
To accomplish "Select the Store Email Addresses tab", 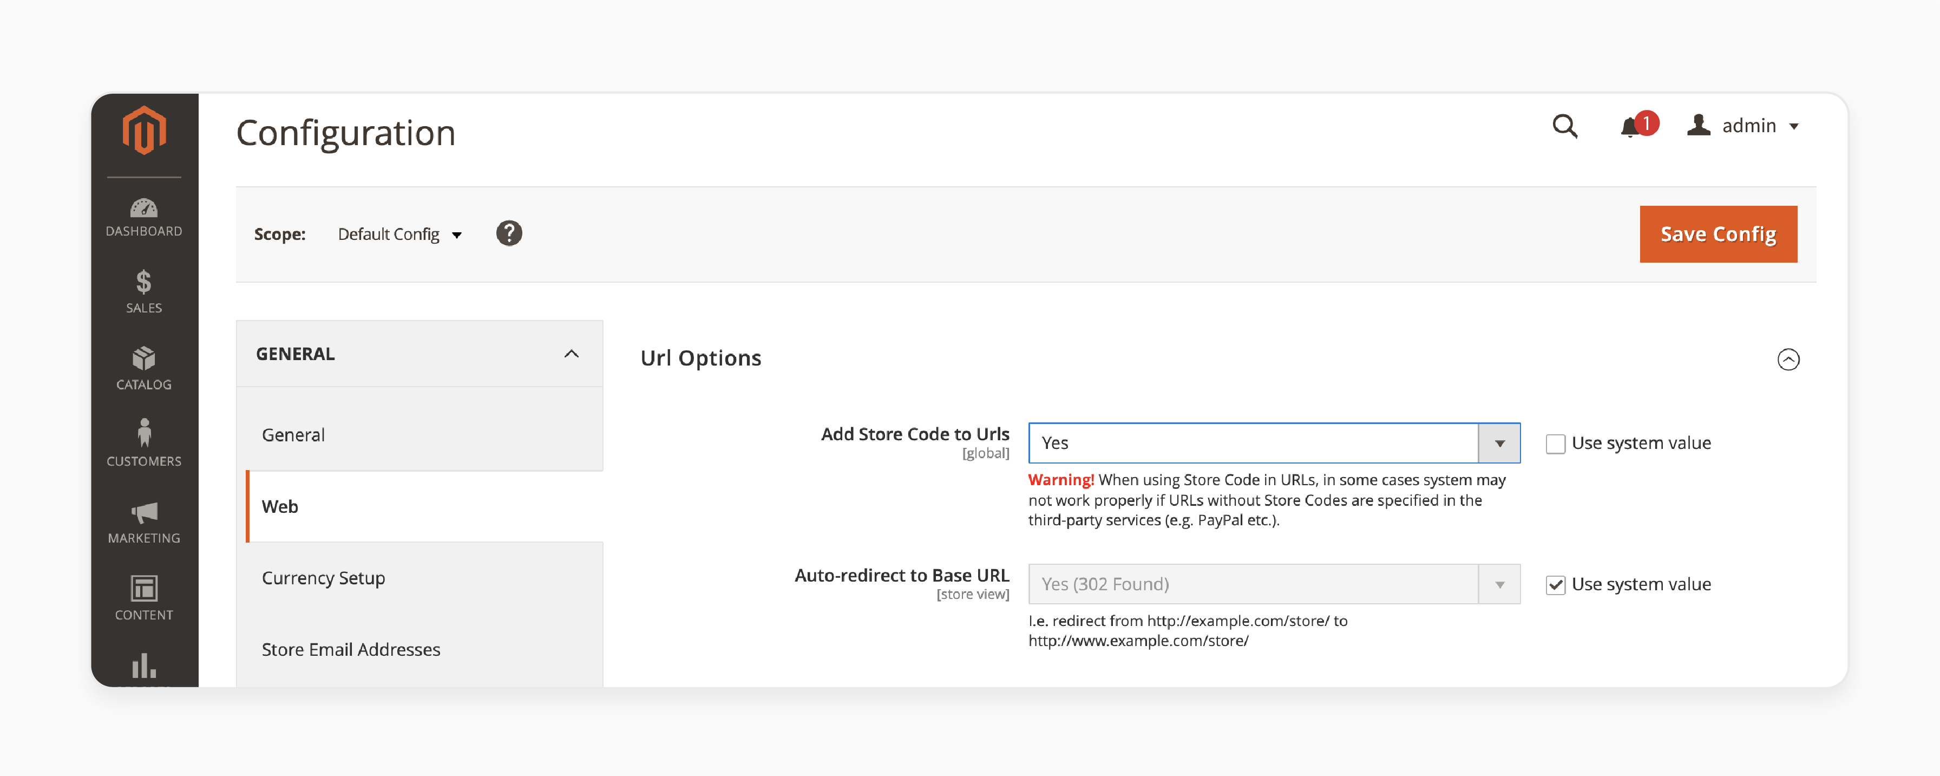I will coord(420,649).
